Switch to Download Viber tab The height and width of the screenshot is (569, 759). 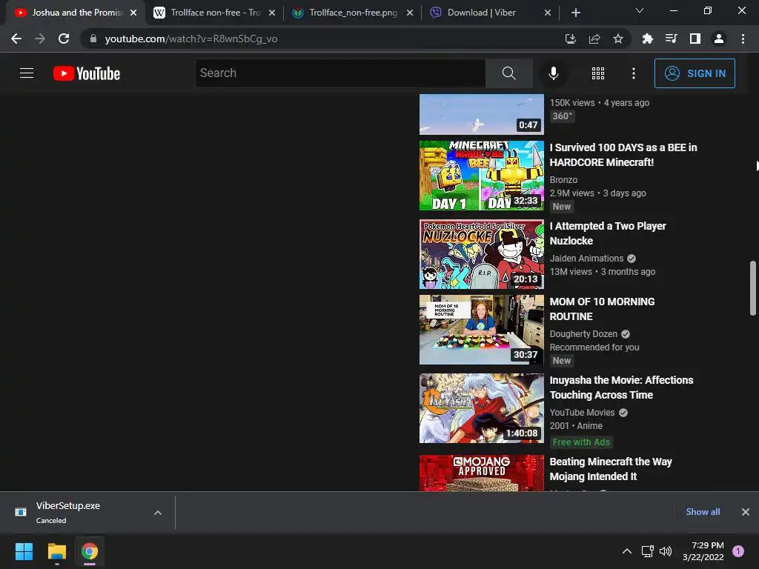(x=484, y=13)
